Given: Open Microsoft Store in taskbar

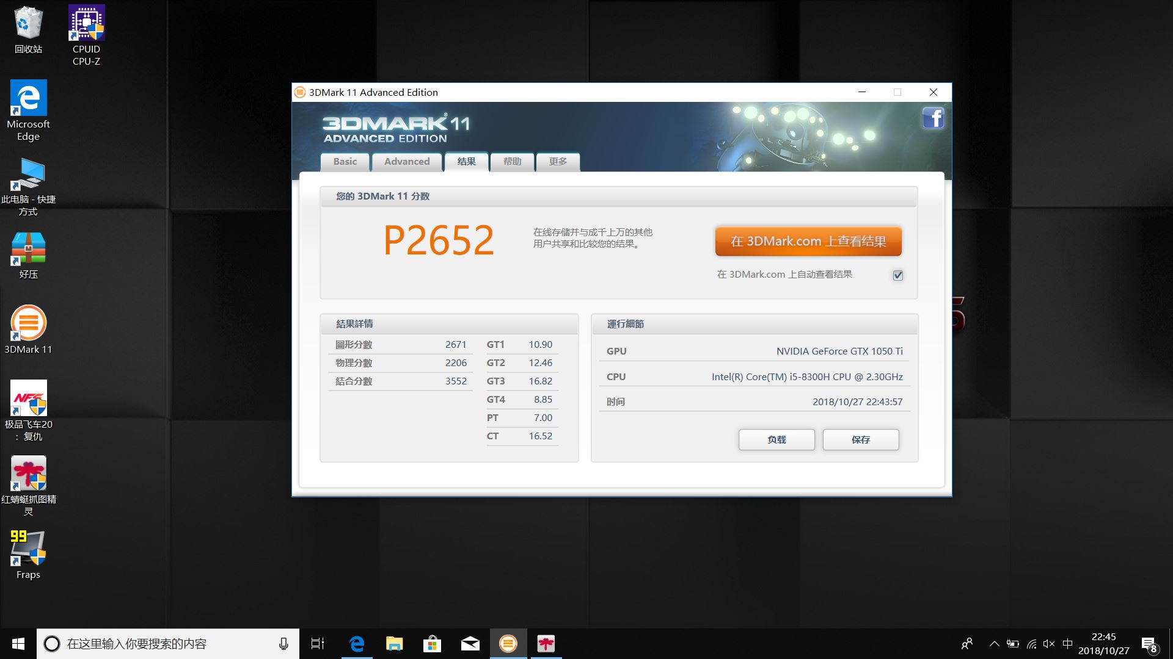Looking at the screenshot, I should pyautogui.click(x=432, y=644).
